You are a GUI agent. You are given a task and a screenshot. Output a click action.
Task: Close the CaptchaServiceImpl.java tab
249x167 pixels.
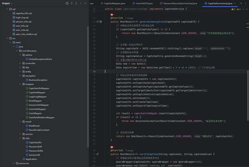point(235,3)
